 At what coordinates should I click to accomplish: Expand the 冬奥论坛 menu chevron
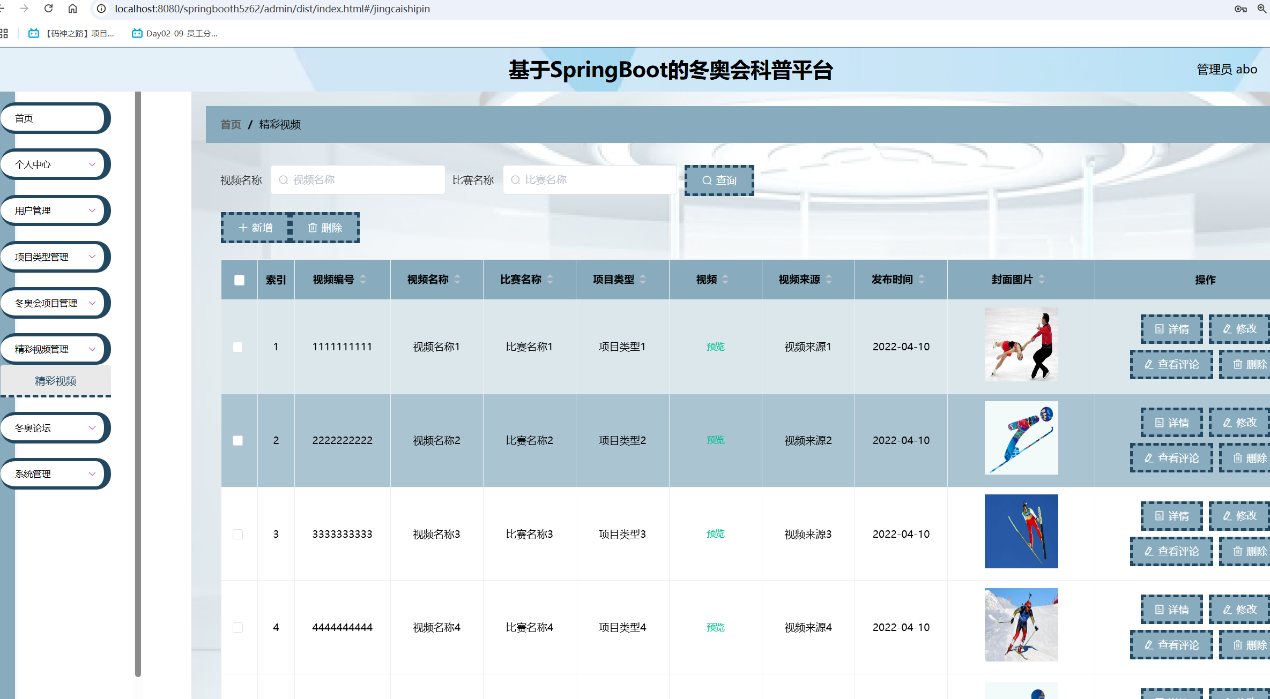(x=92, y=428)
